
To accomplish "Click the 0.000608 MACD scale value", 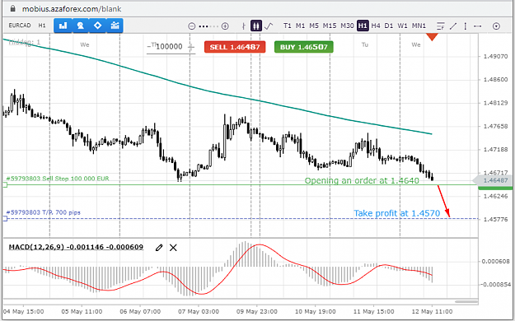I will click(495, 261).
